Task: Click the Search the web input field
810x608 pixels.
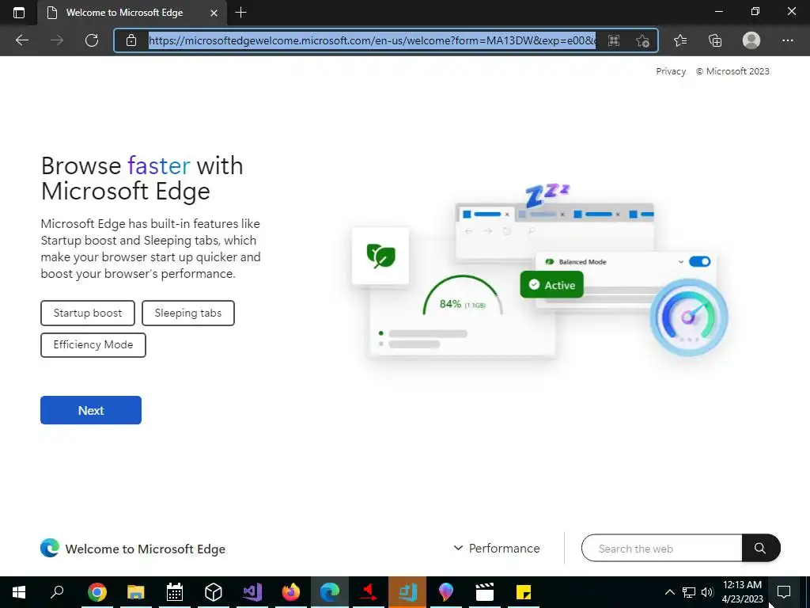Action: pos(662,548)
